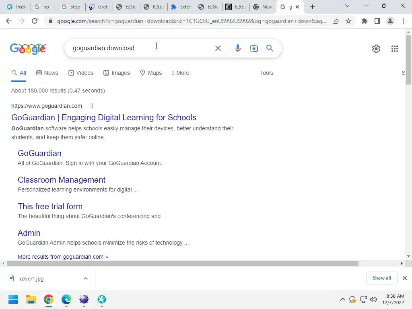The image size is (412, 309).
Task: Open the teal figure app on the taskbar
Action: coord(102,299)
